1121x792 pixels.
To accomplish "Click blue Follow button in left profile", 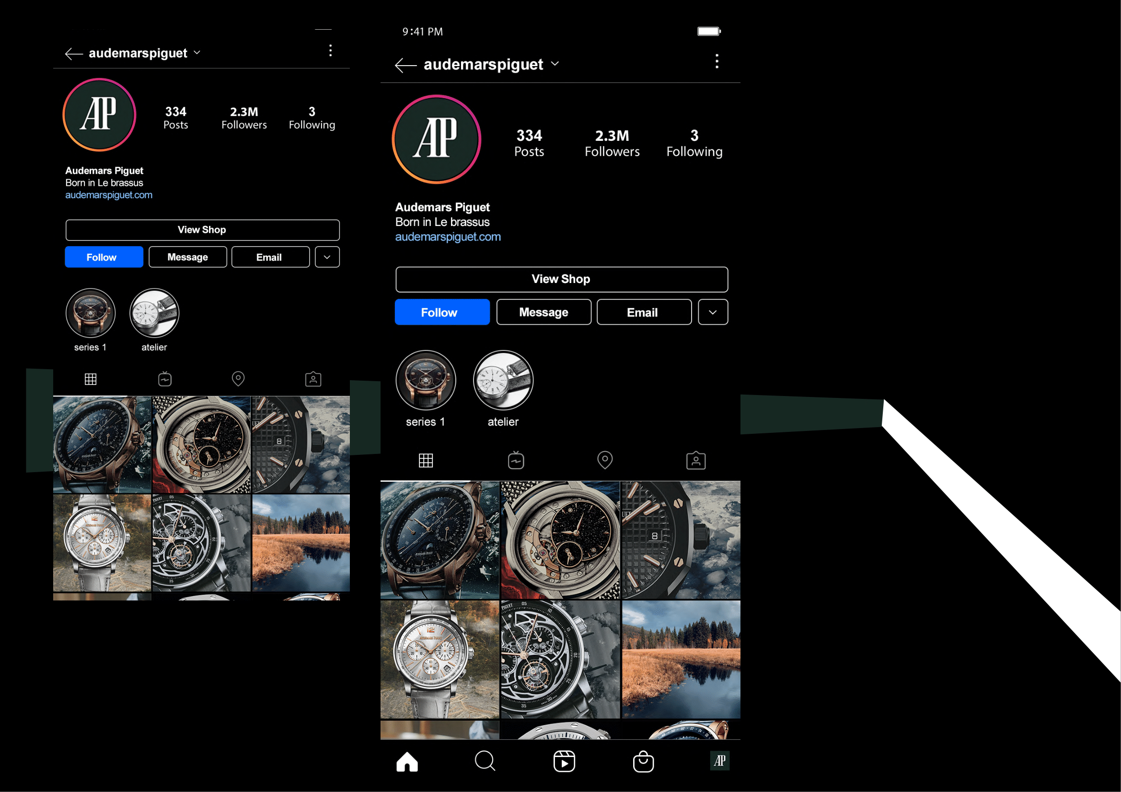I will (104, 257).
